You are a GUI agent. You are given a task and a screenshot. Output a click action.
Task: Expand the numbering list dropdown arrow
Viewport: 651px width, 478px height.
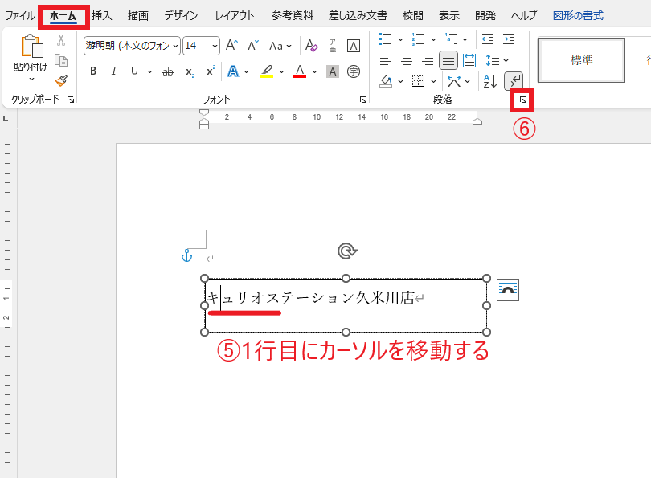(433, 39)
